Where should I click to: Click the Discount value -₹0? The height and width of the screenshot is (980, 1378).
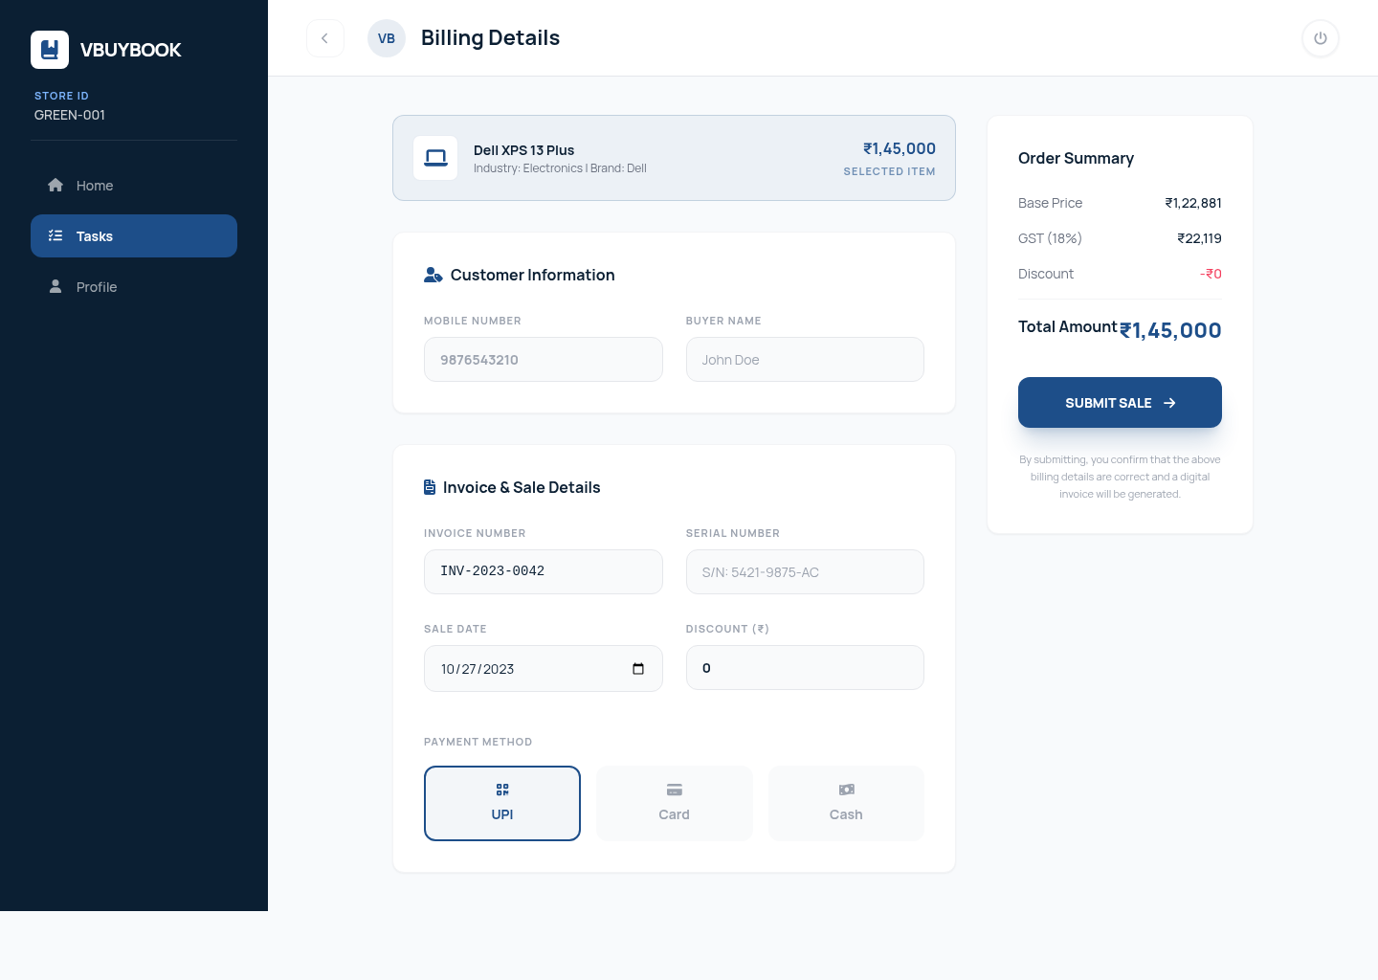(x=1211, y=274)
